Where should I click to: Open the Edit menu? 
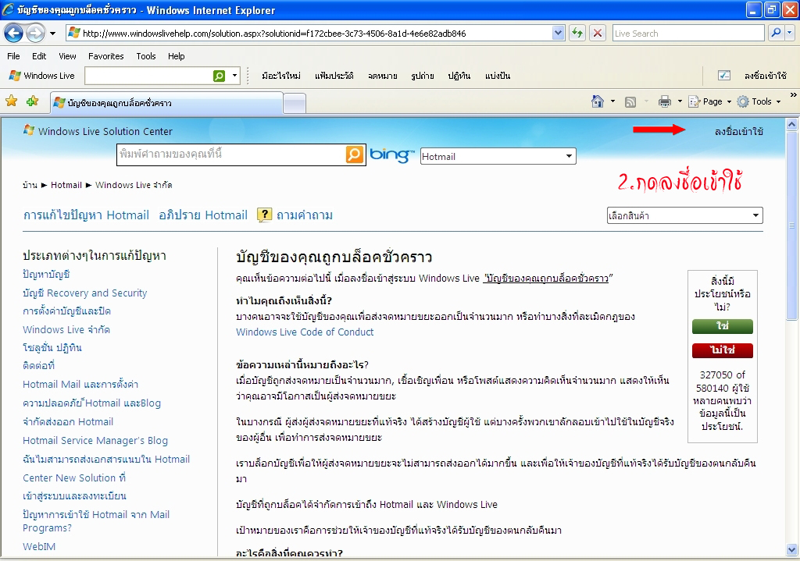tap(39, 56)
